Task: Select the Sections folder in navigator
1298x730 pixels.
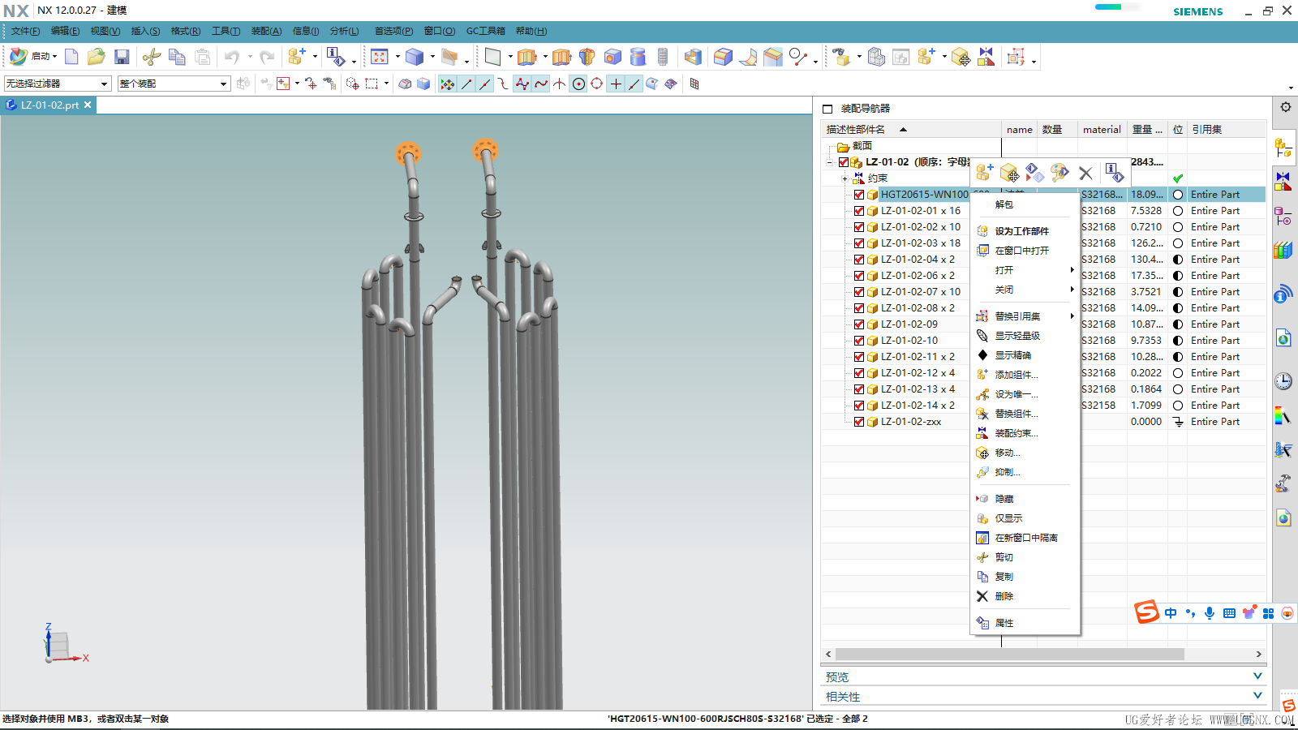Action: pos(854,146)
